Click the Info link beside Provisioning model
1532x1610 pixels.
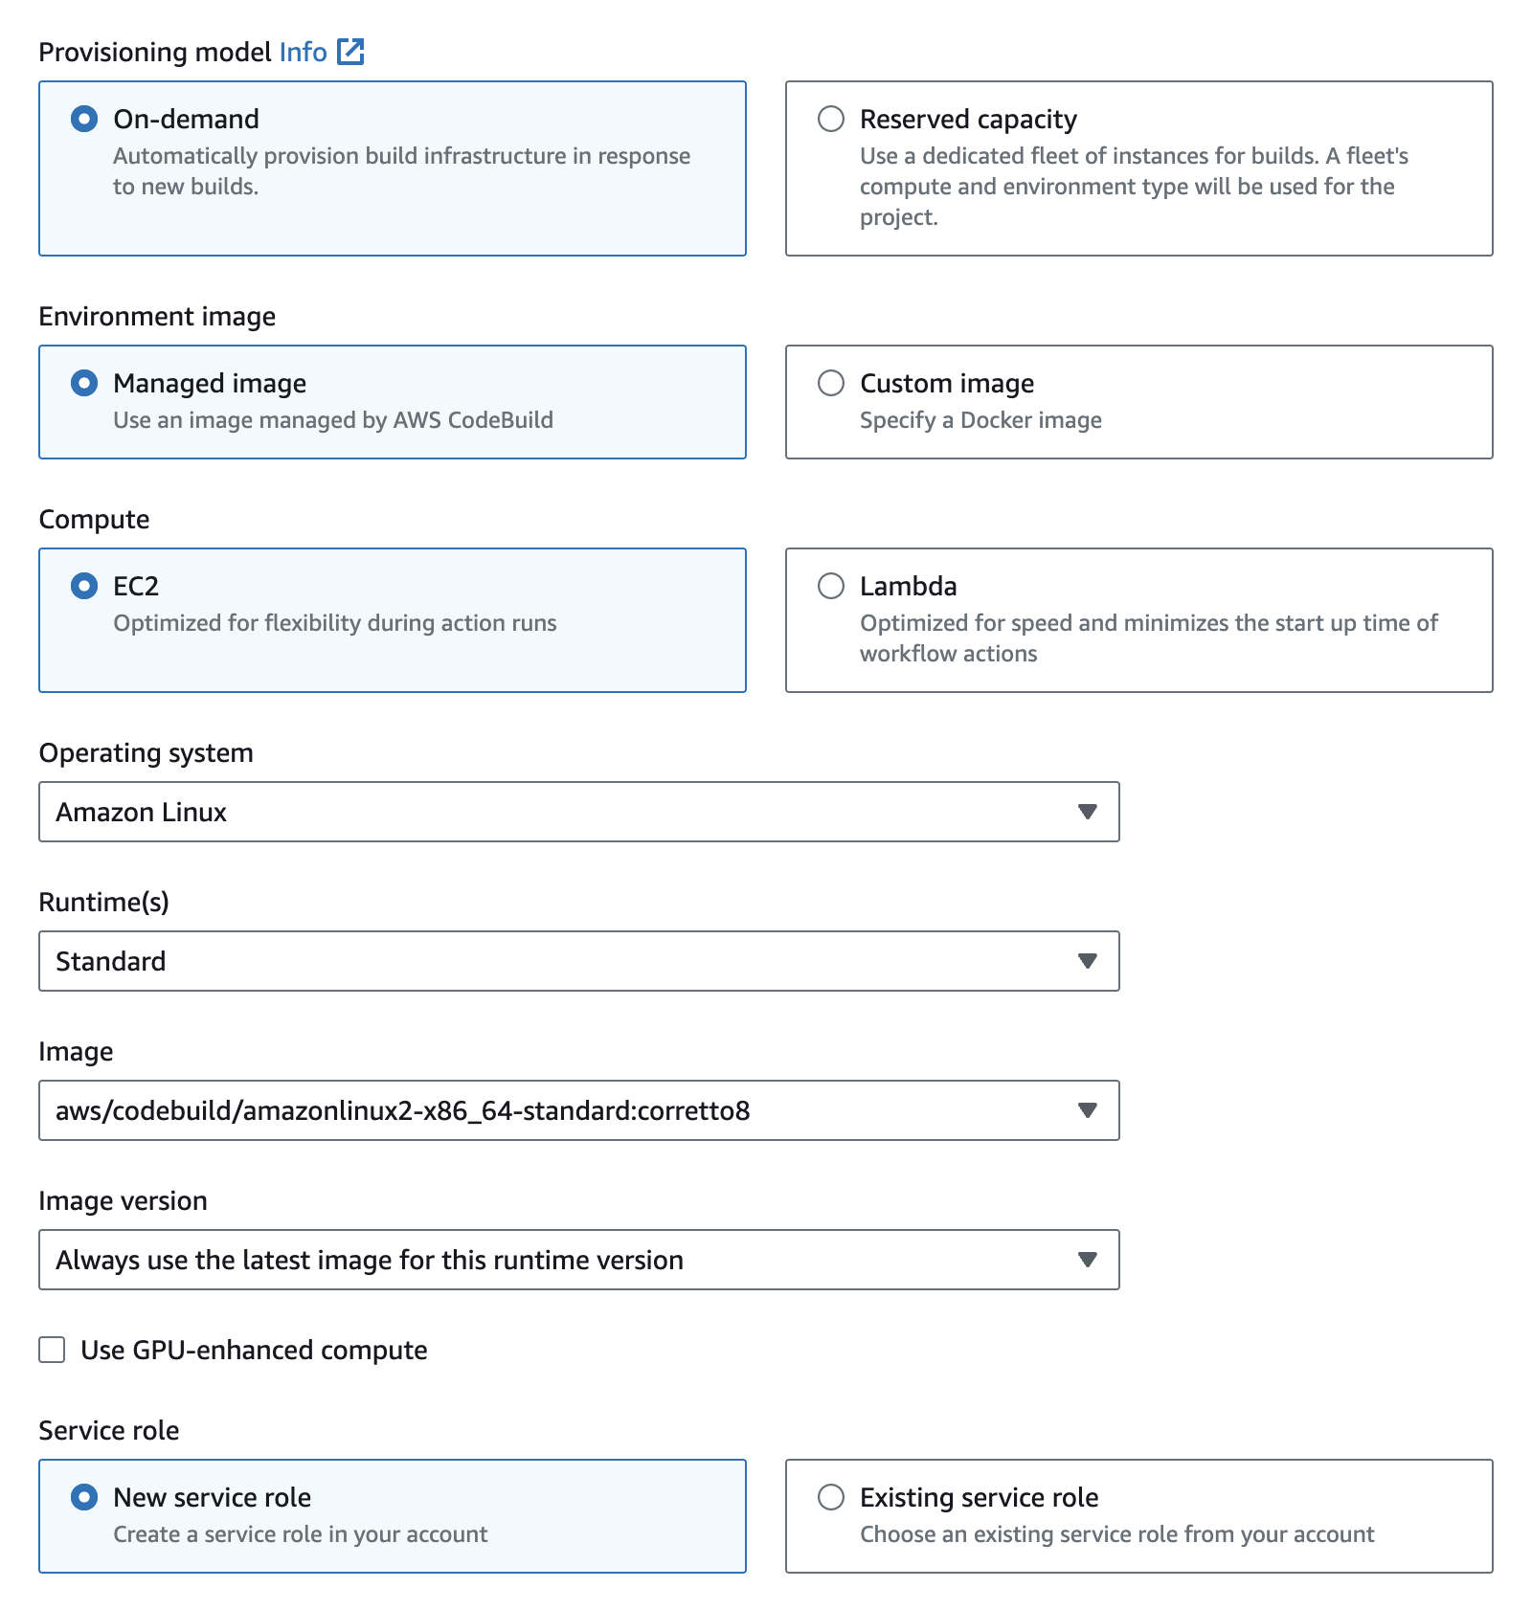click(x=303, y=52)
